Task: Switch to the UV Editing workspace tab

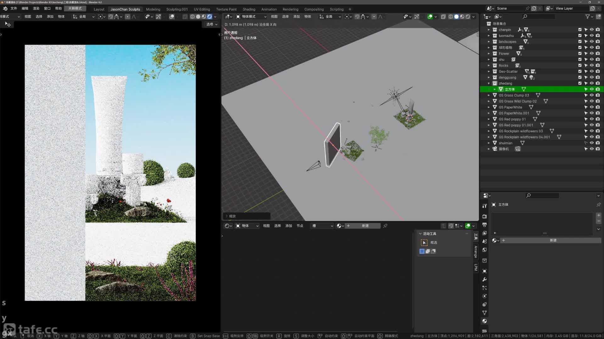Action: coord(202,9)
